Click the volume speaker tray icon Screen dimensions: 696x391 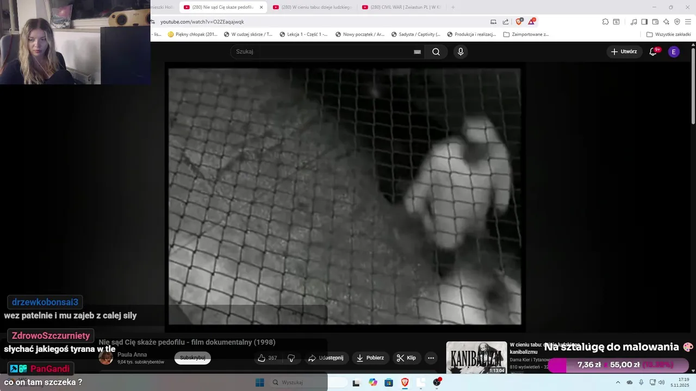(661, 382)
